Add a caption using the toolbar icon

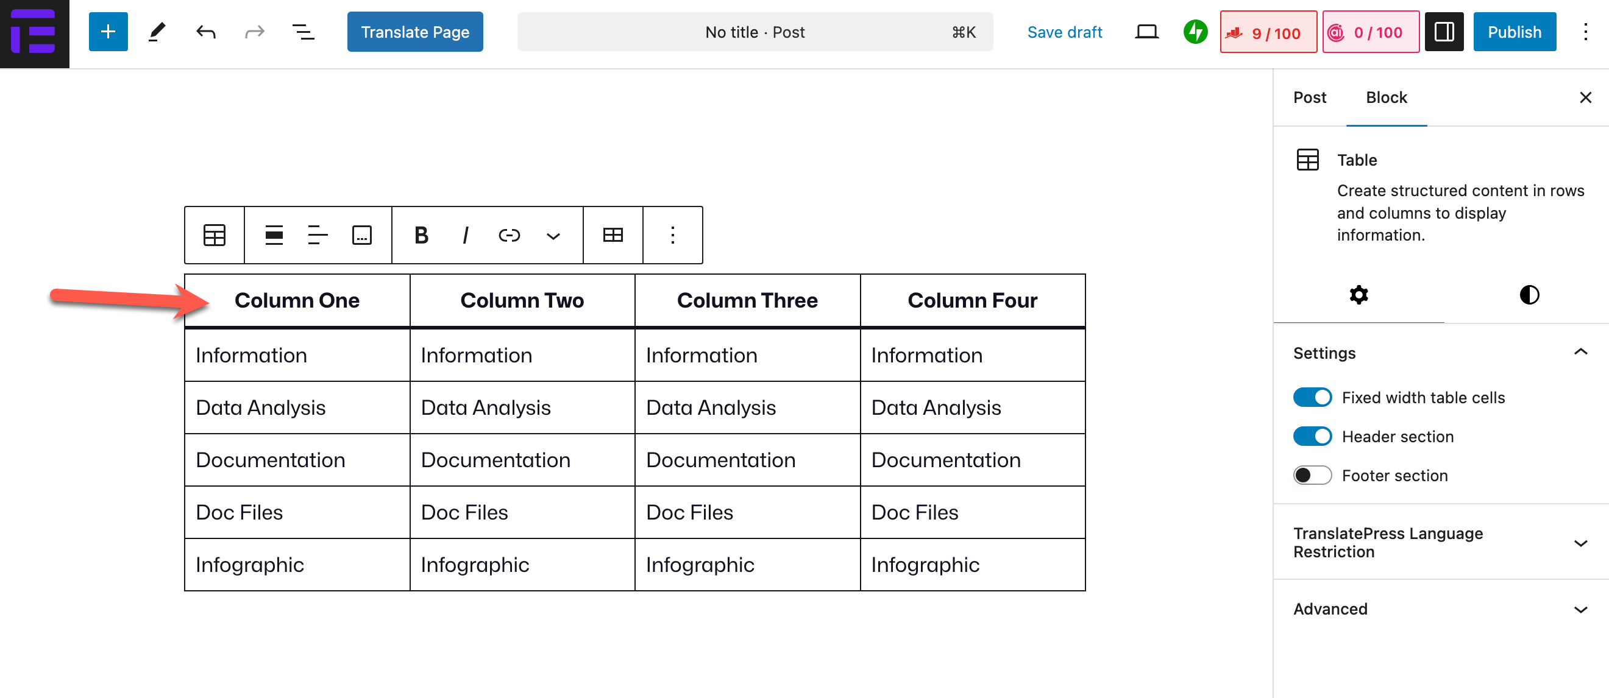361,234
